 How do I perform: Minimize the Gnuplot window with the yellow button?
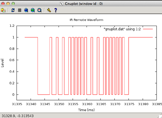pos(8,4)
